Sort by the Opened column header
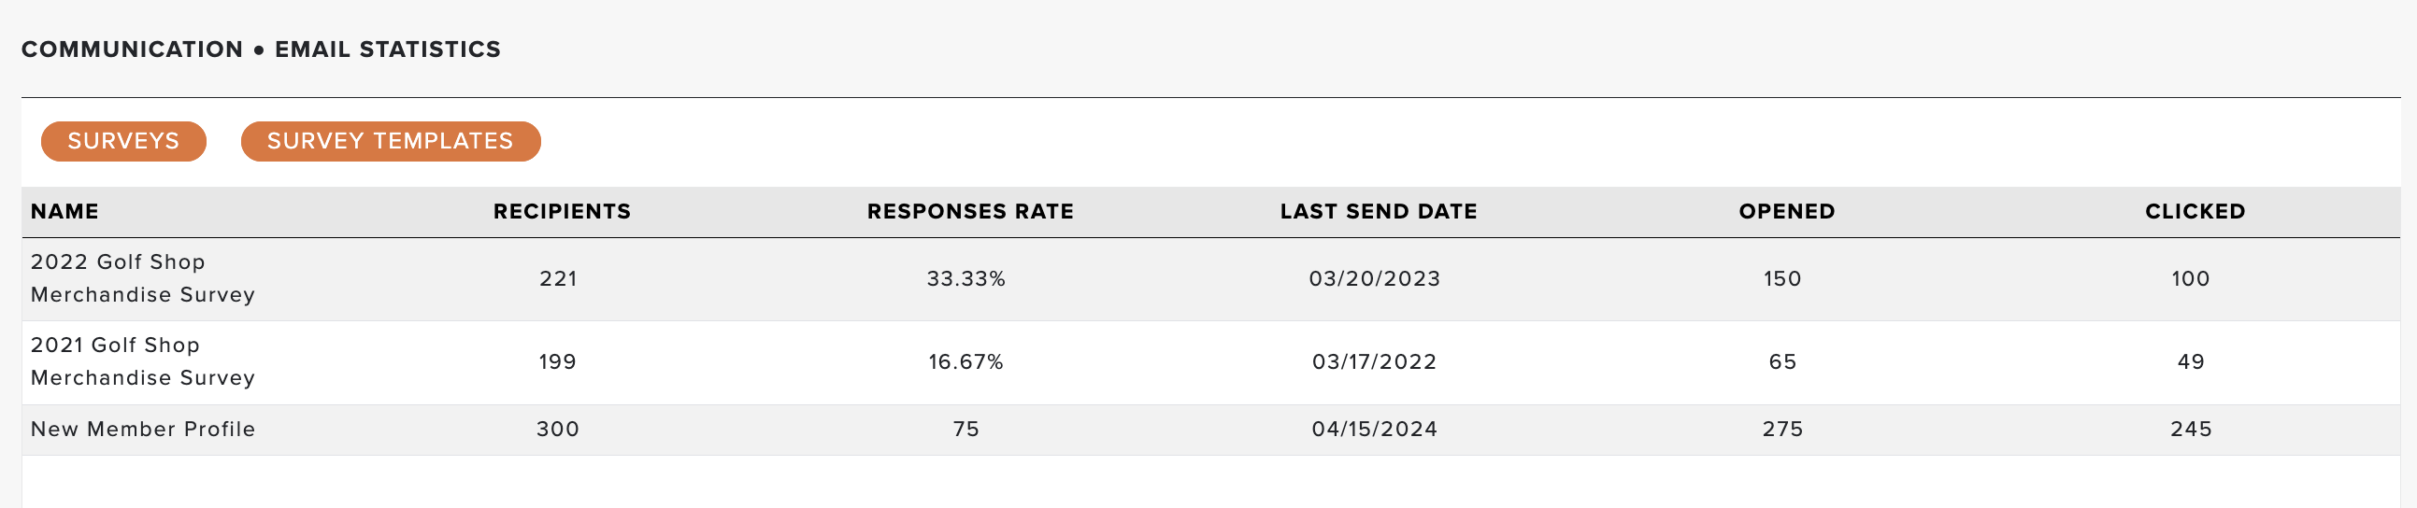 (1786, 212)
